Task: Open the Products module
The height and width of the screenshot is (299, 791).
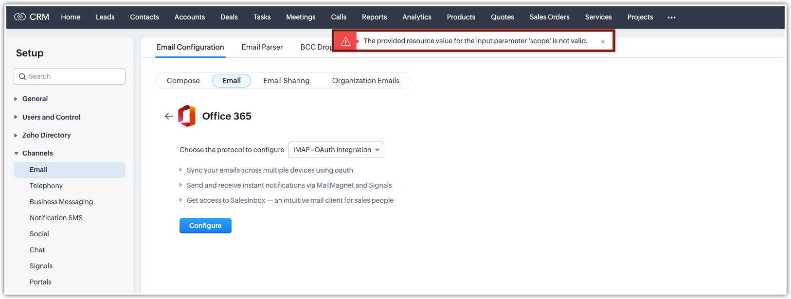Action: (461, 17)
